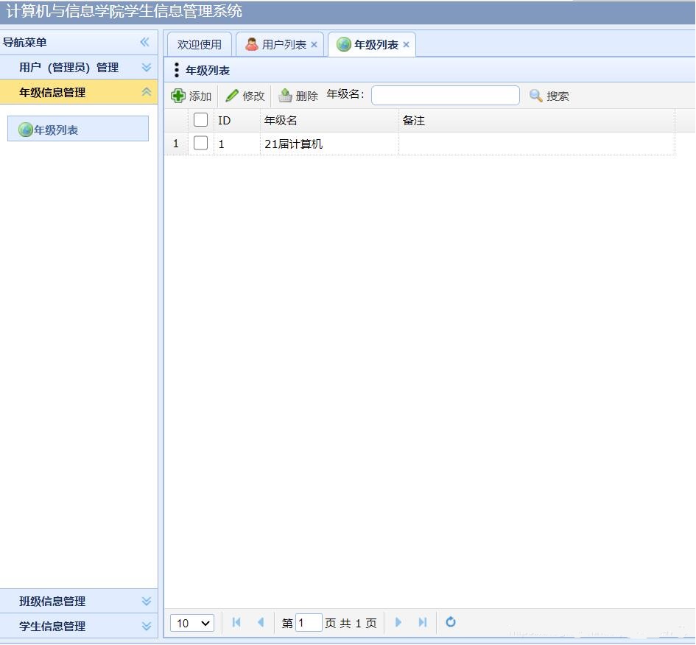Click the 年级名 search input field
The height and width of the screenshot is (645, 696).
tap(445, 96)
